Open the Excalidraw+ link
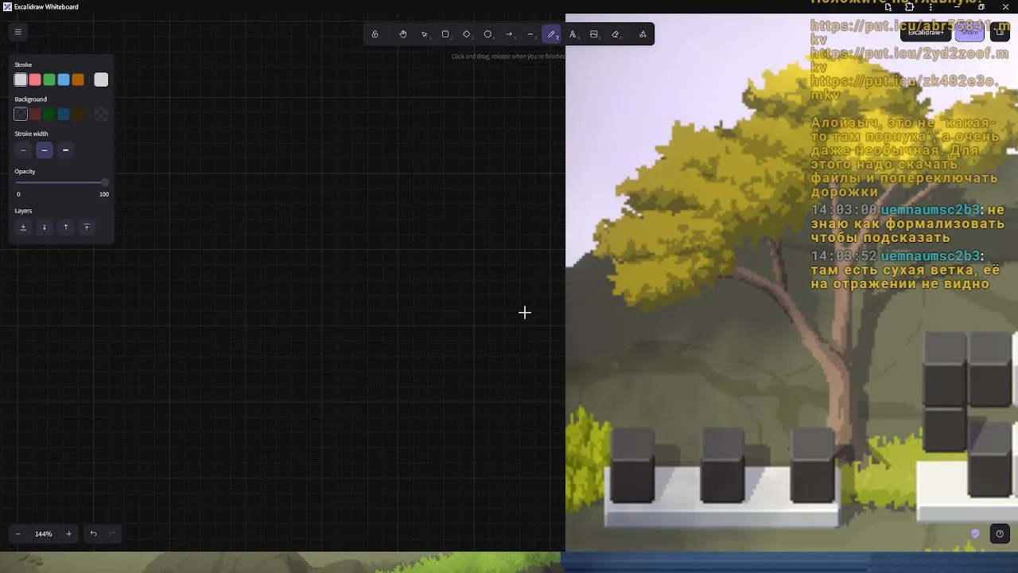 pos(926,33)
